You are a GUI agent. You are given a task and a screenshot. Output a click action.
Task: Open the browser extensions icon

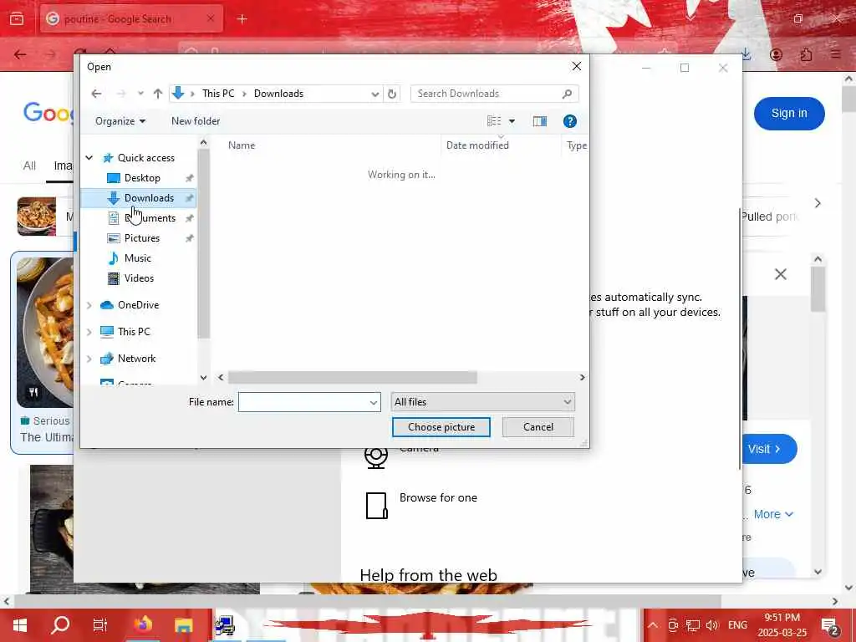tap(806, 54)
